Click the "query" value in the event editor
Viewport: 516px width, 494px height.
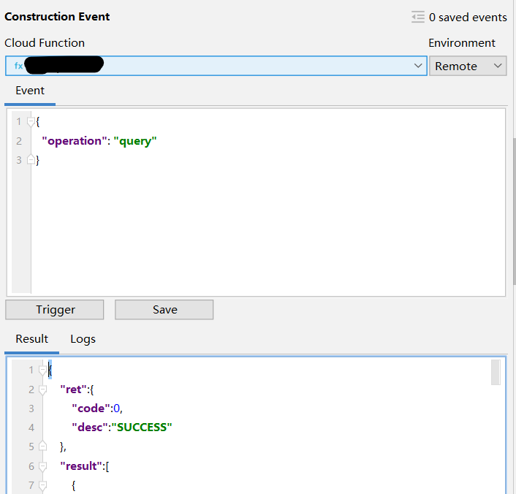pos(135,141)
